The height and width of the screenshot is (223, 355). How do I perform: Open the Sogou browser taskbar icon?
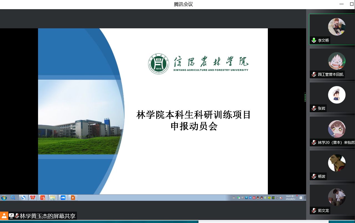(x=24, y=197)
